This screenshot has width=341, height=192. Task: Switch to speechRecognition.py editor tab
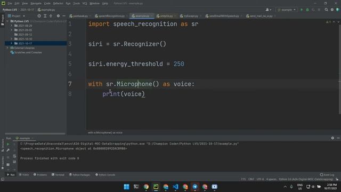[x=111, y=16]
